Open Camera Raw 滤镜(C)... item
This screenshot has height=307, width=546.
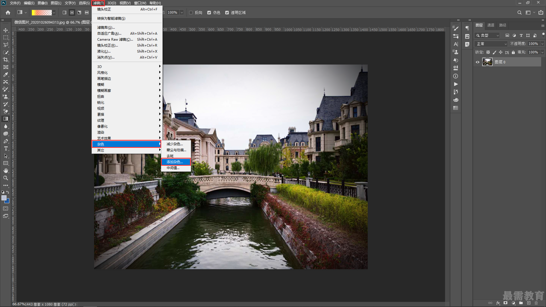point(127,40)
